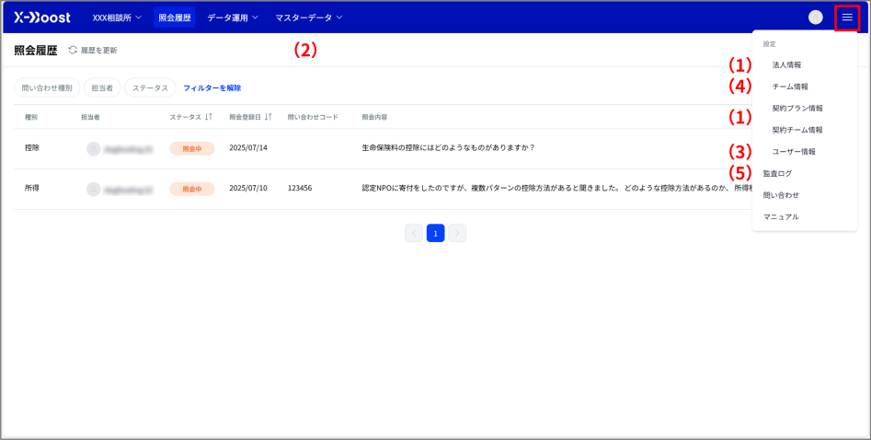Sort by 照会登録日 column arrows

pyautogui.click(x=268, y=117)
